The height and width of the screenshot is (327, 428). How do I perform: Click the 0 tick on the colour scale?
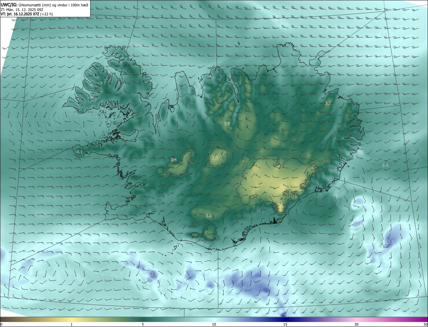[x=1, y=324]
